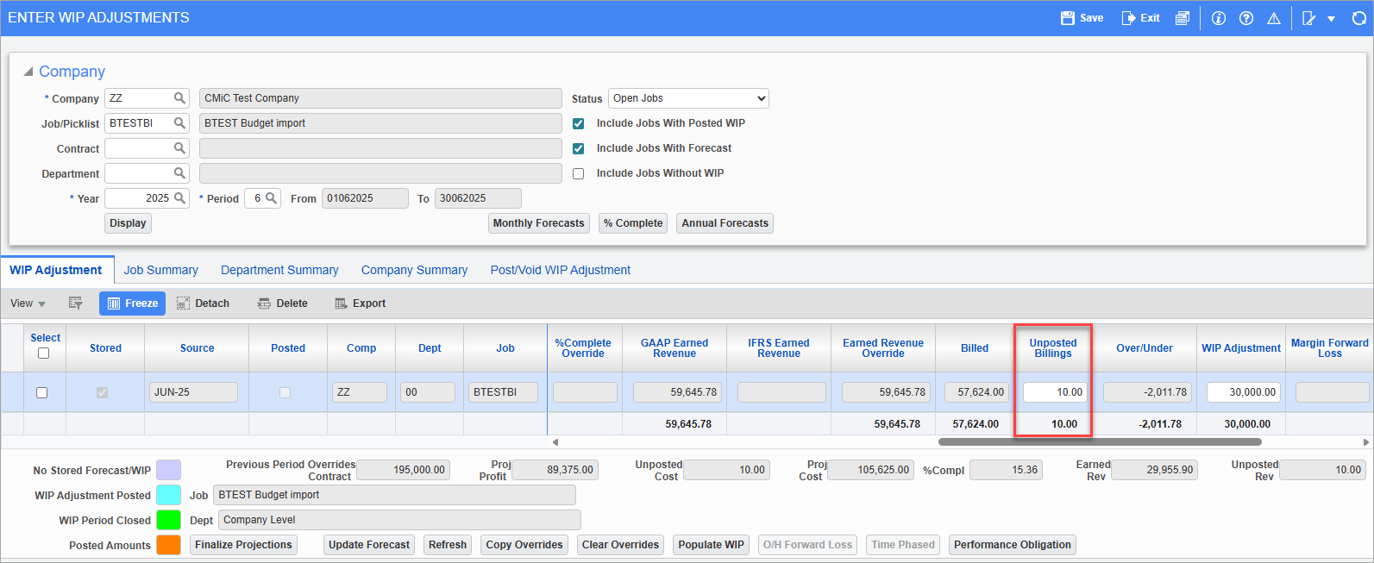The image size is (1374, 563).
Task: Click the WIP Period Closed green swatch
Action: 168,520
